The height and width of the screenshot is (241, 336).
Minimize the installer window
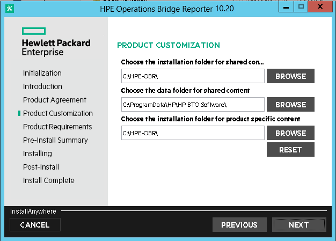(286, 7)
